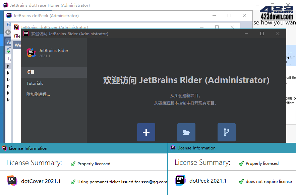Click the plus icon to create a new solution

pyautogui.click(x=146, y=132)
